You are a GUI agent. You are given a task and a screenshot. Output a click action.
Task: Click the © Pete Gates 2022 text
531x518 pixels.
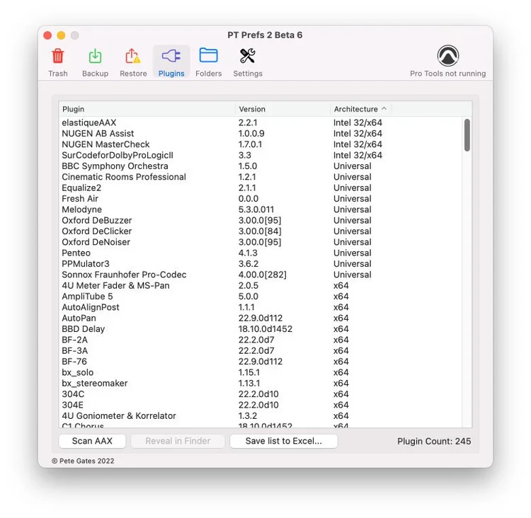[83, 461]
